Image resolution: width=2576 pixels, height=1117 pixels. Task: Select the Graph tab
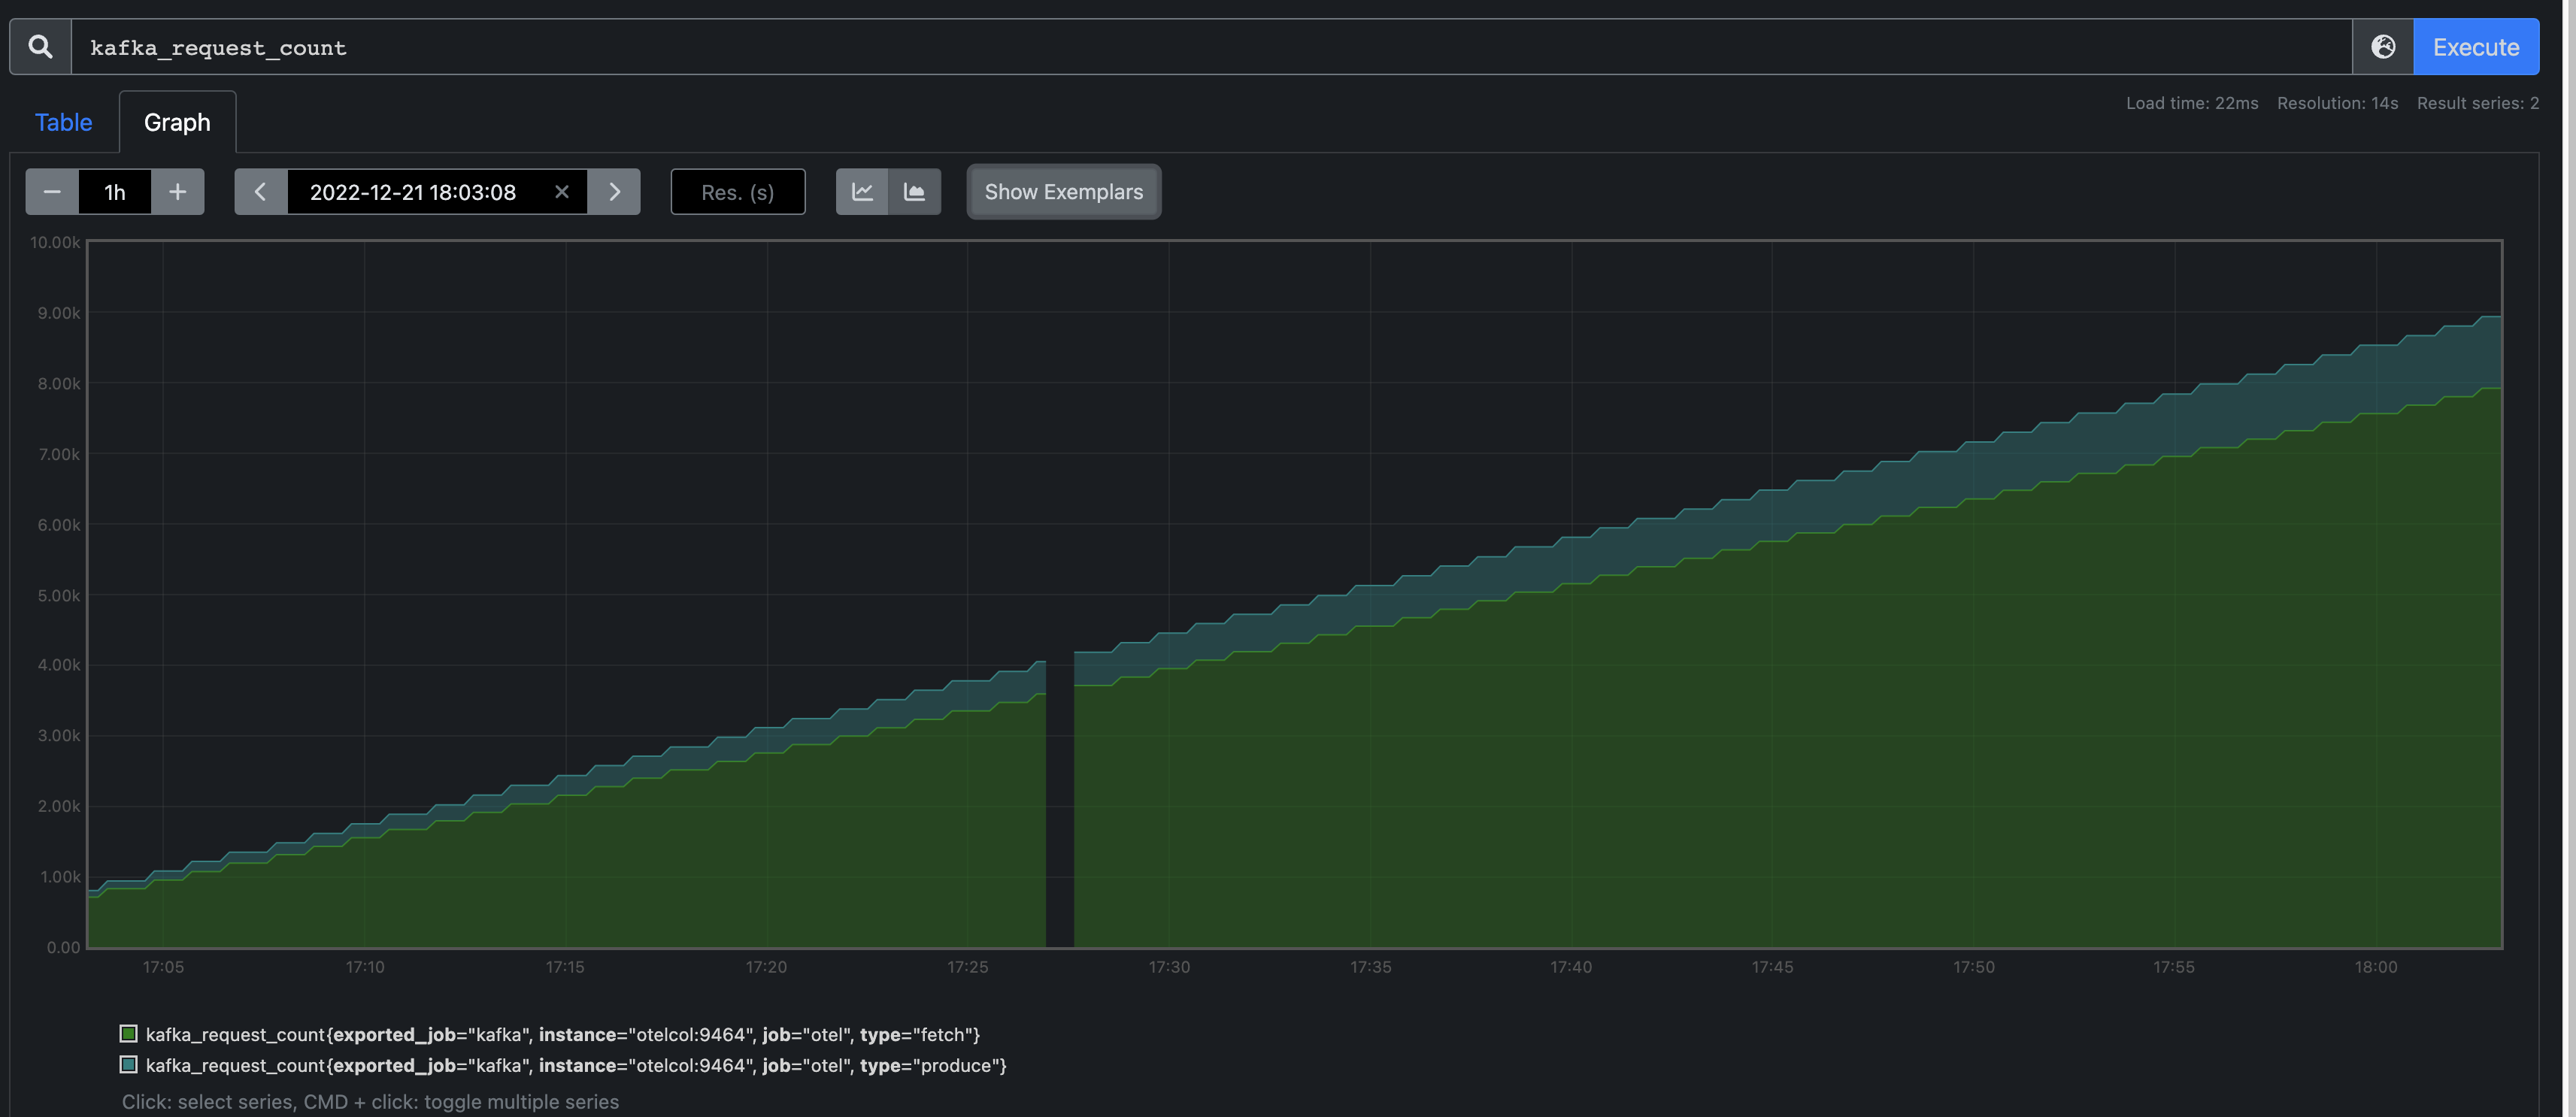point(177,121)
